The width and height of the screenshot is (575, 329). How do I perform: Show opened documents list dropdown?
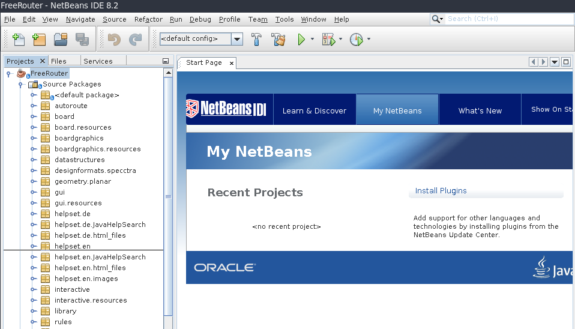(555, 62)
